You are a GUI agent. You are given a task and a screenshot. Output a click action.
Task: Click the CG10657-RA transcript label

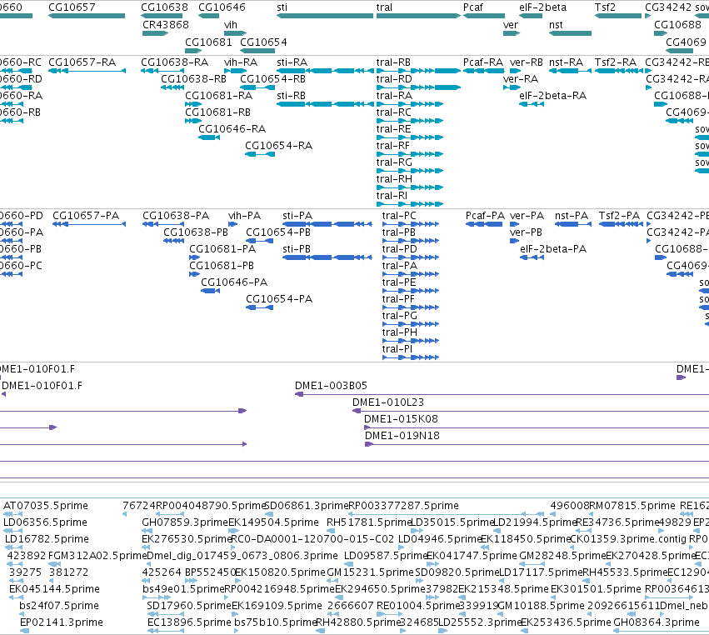coord(82,62)
